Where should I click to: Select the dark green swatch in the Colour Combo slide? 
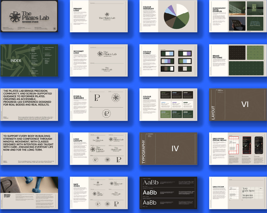pos(163,53)
